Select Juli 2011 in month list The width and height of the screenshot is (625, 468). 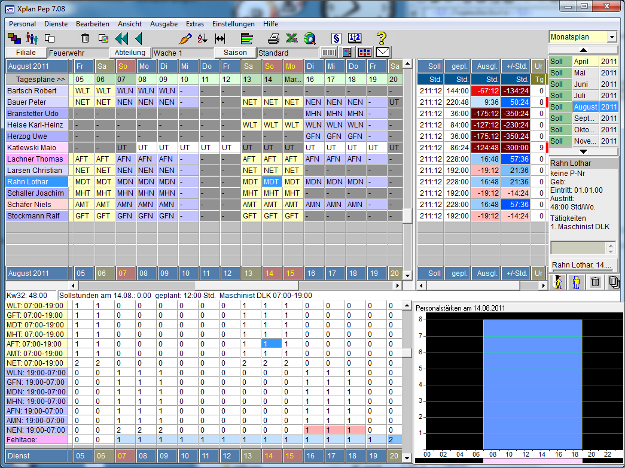click(584, 95)
